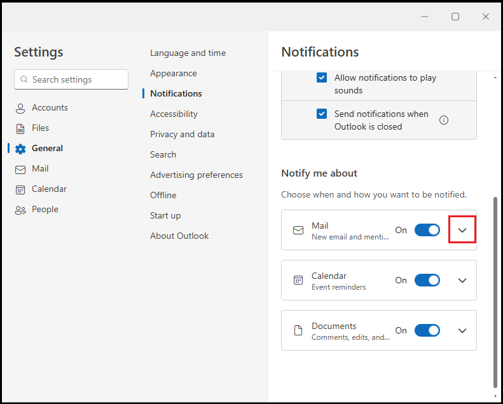Expand the Calendar notification options chevron

point(462,280)
